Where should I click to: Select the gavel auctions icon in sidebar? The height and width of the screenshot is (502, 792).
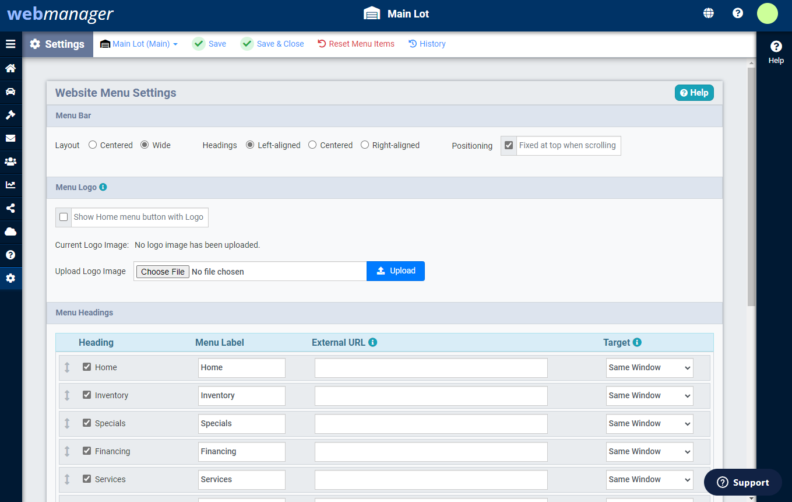10,115
